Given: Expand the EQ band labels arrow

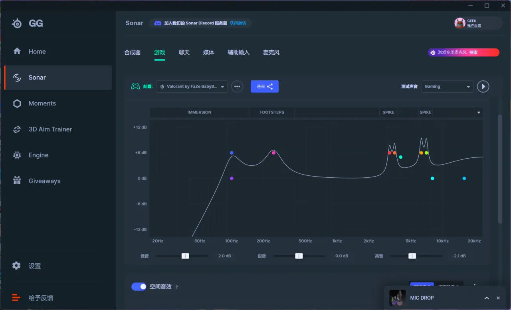Looking at the screenshot, I should (479, 113).
